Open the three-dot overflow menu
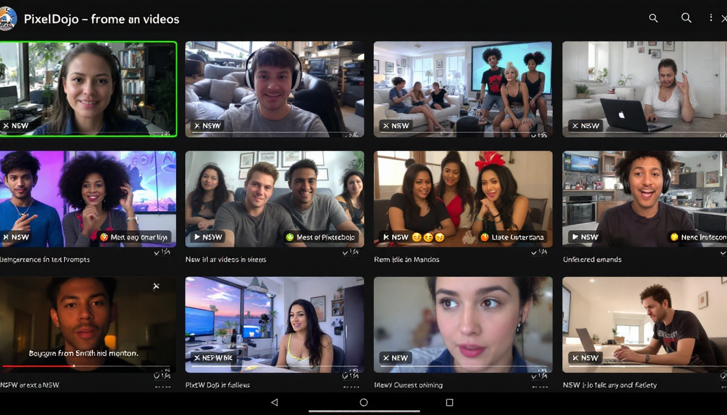The width and height of the screenshot is (727, 415). [711, 18]
